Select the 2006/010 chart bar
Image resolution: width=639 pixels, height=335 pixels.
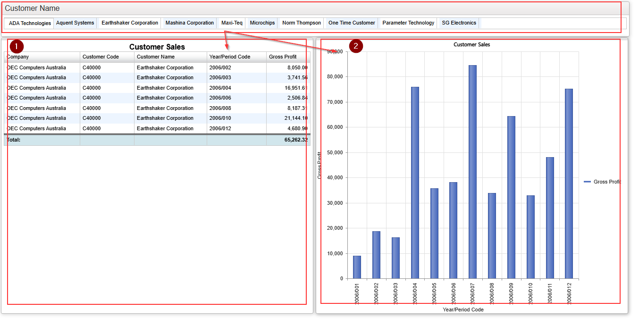point(530,237)
